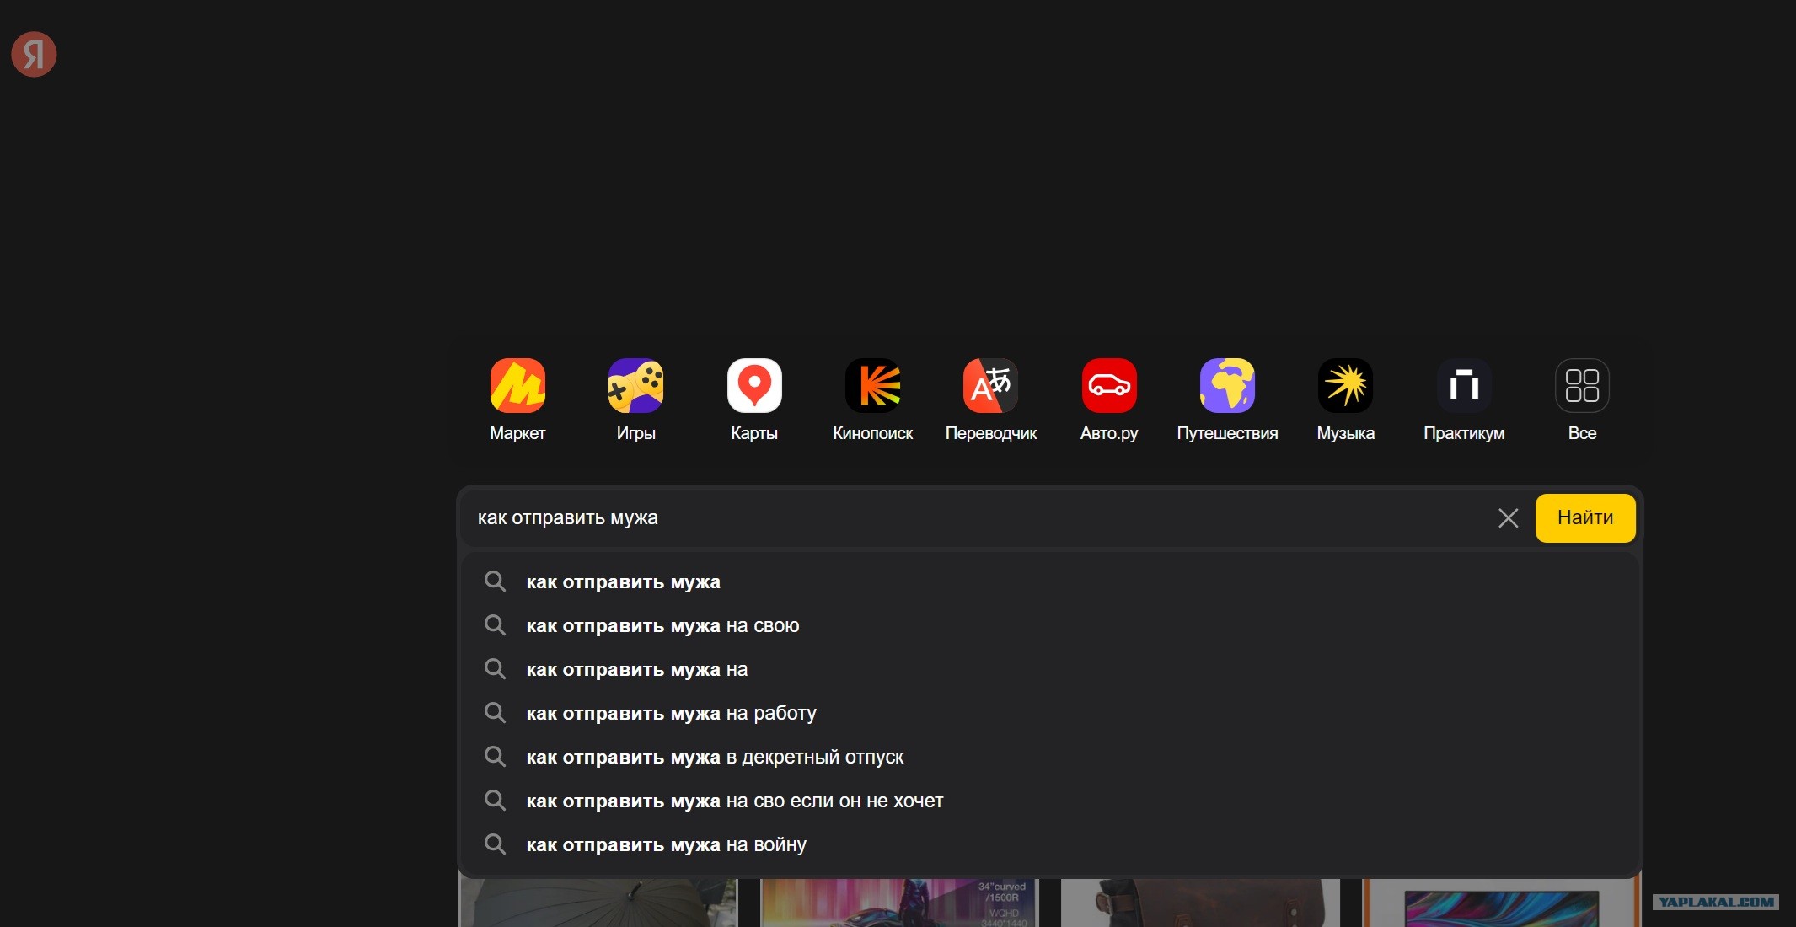Select the first suggestion 'как отправить мужа'
Viewport: 1796px width, 927px height.
1050,582
